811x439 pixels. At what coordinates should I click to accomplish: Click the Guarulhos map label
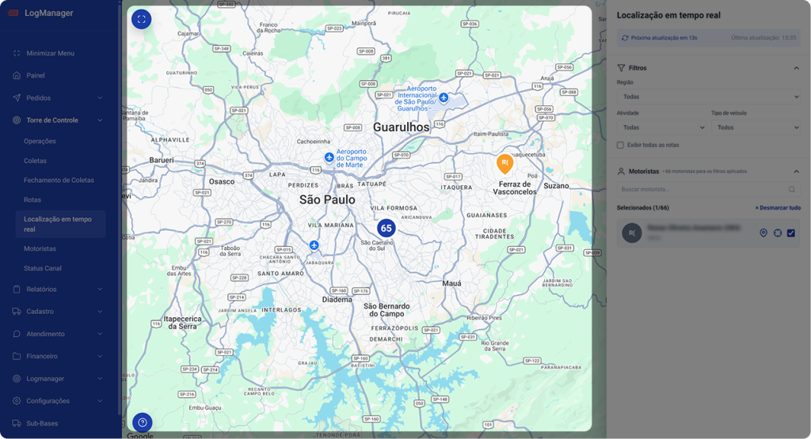pyautogui.click(x=402, y=127)
